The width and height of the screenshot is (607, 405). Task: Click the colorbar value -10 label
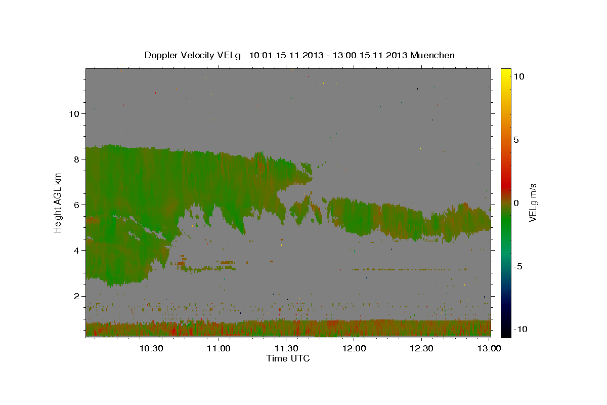click(x=521, y=330)
